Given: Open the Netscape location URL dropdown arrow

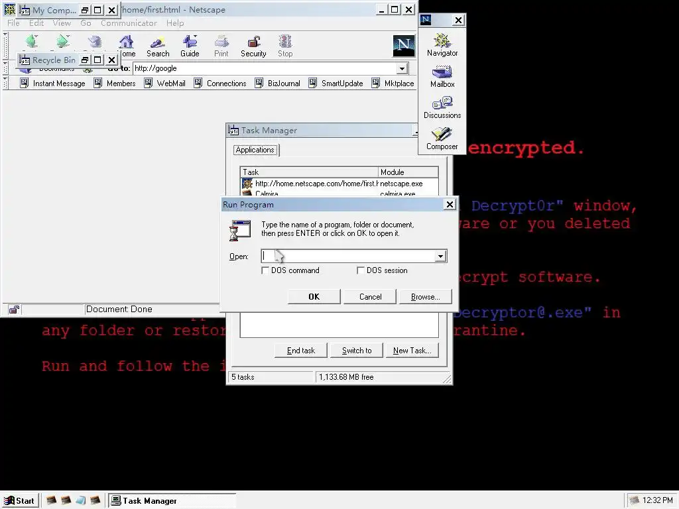Looking at the screenshot, I should click(x=402, y=68).
